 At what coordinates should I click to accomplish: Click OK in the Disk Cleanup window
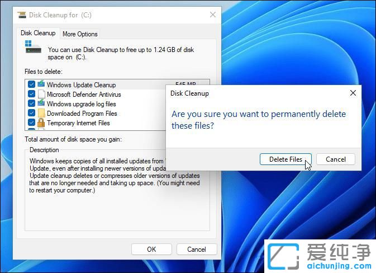coord(151,250)
